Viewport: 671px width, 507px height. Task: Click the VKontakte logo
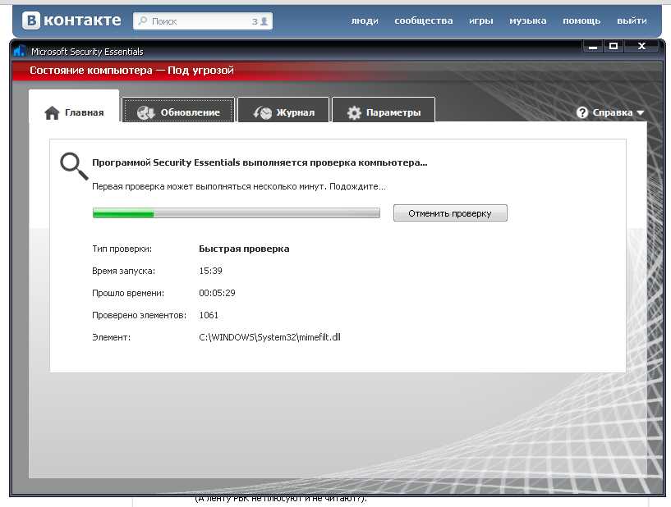pyautogui.click(x=71, y=20)
